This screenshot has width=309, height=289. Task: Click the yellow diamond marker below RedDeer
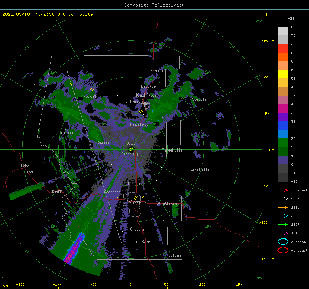point(141,112)
